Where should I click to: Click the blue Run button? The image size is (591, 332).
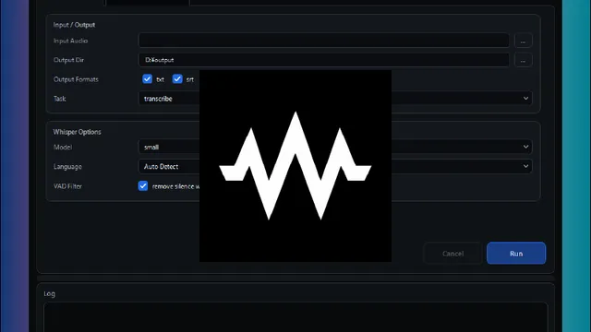[x=516, y=254]
